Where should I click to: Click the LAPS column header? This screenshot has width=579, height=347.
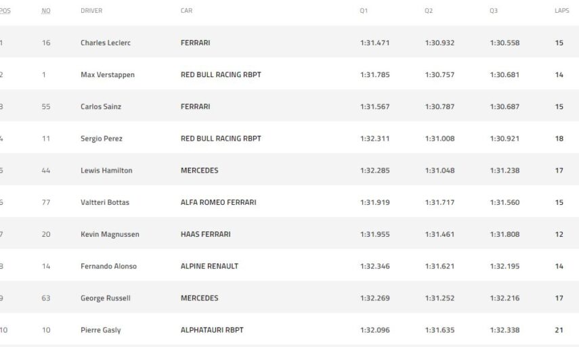[561, 11]
